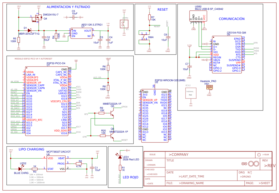This screenshot has width=279, height=193.
Task: Select the IC3.2 thermal pad box
Action: point(191,93)
